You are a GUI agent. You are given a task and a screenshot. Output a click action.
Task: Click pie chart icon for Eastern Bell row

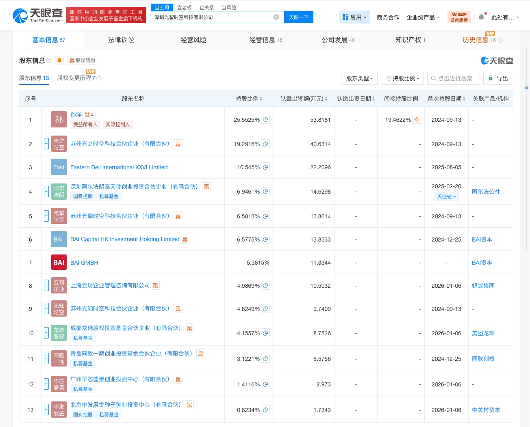265,167
